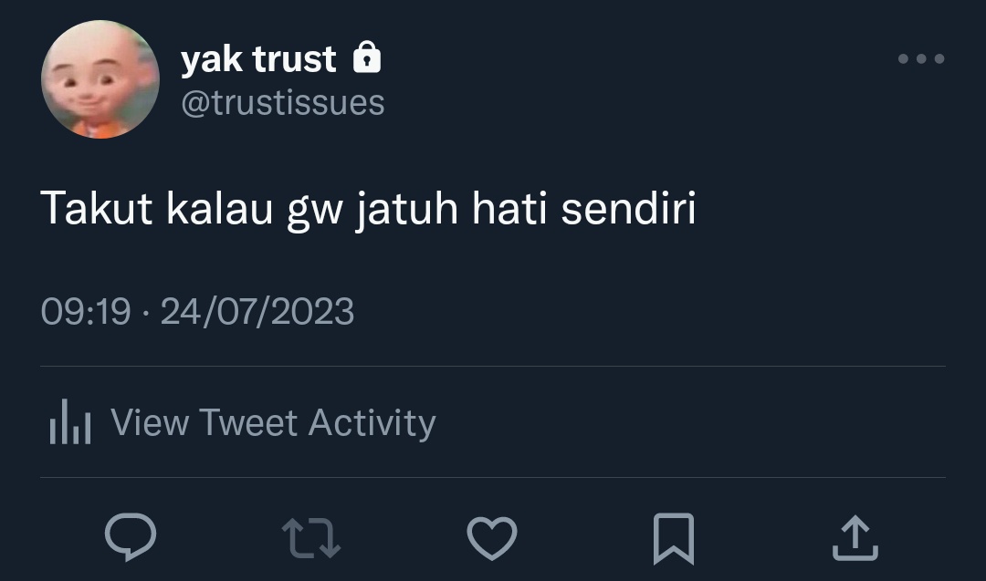Open the yak trust profile picture
The height and width of the screenshot is (581, 986).
pos(100,79)
